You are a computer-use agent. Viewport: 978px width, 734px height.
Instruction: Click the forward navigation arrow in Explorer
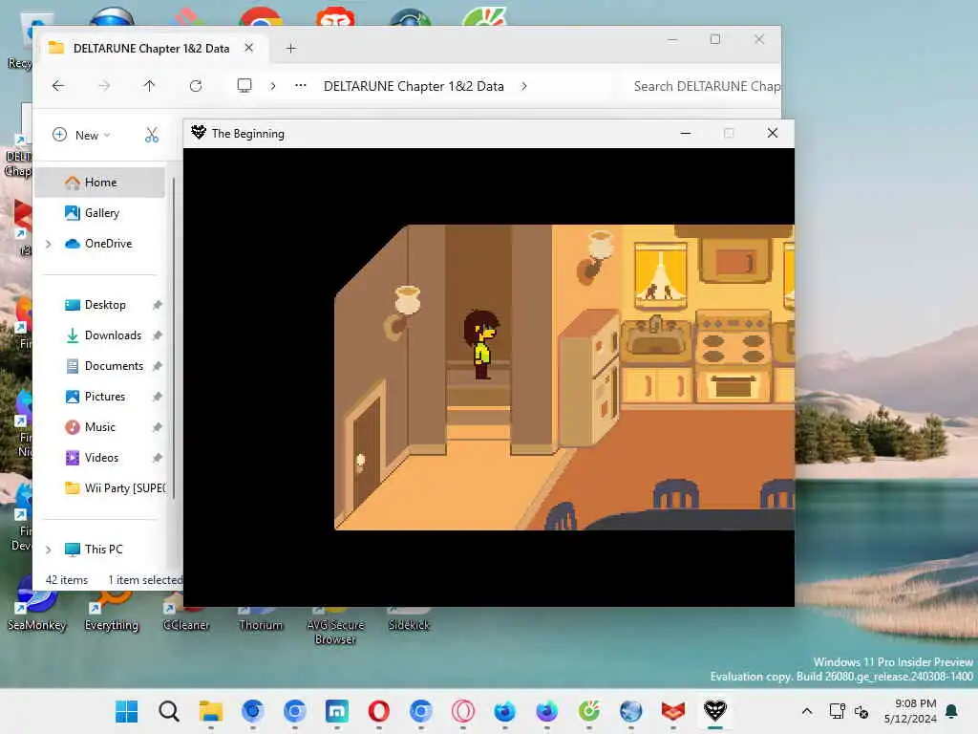[x=104, y=85]
